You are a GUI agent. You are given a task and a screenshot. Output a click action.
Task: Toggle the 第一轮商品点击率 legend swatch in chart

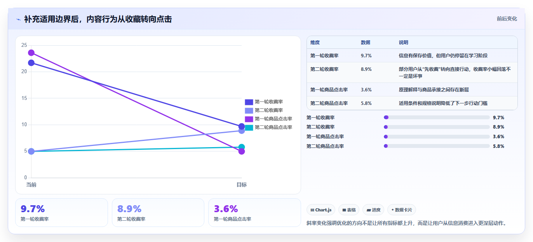click(x=249, y=119)
